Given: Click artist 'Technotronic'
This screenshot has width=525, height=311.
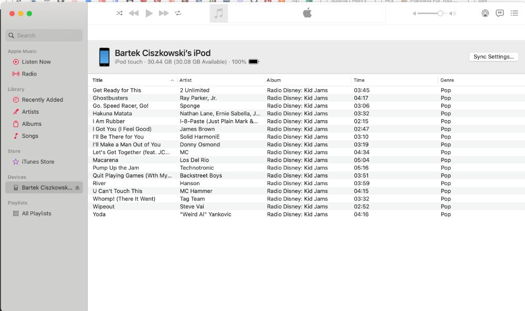Looking at the screenshot, I should coord(197,168).
